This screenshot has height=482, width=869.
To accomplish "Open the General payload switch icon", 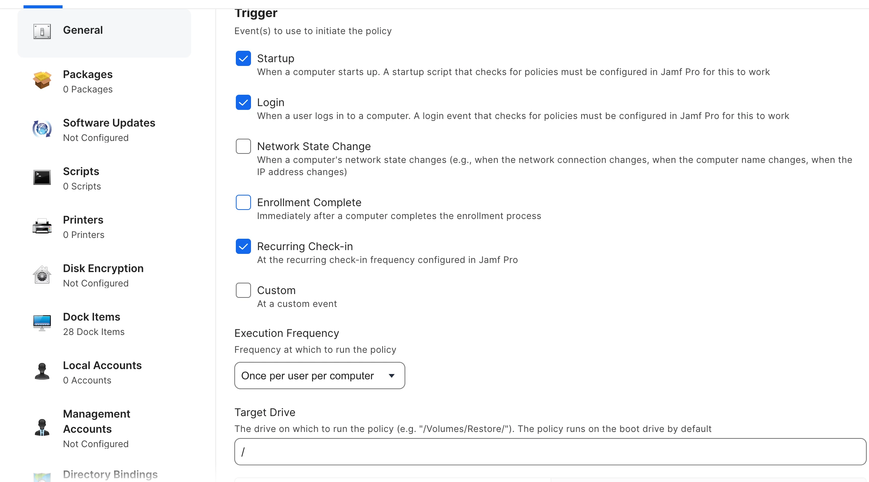I will pyautogui.click(x=42, y=31).
